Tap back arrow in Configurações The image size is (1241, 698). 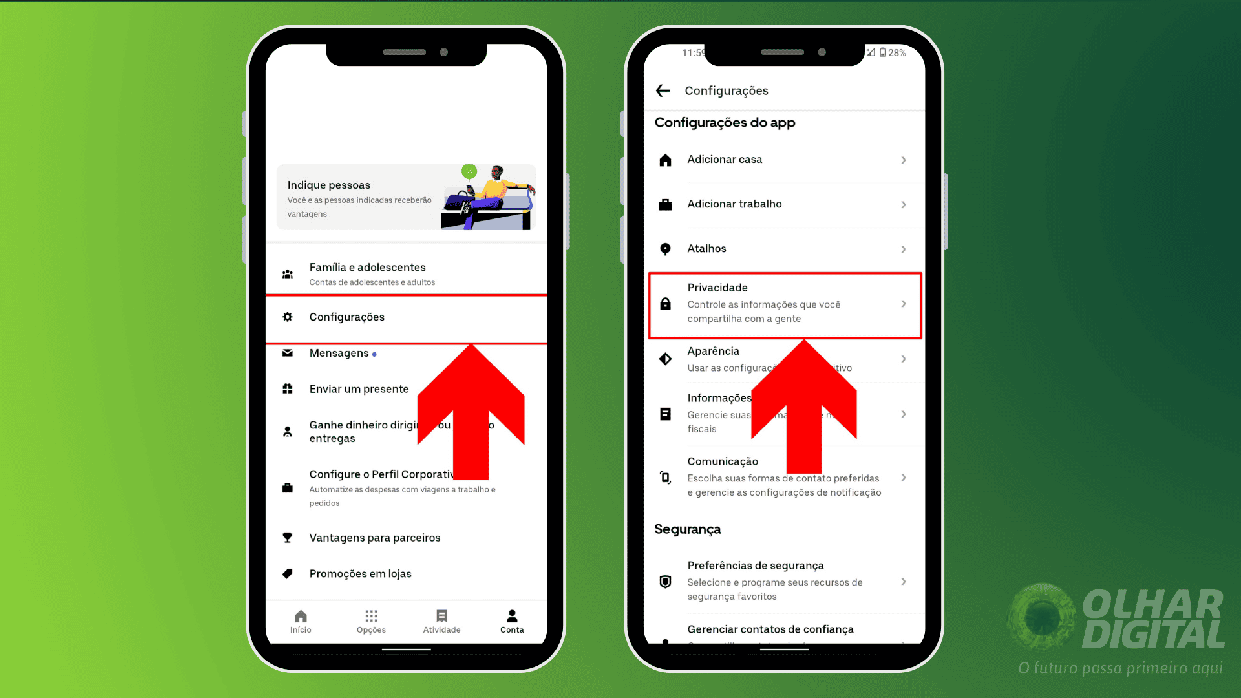[664, 90]
